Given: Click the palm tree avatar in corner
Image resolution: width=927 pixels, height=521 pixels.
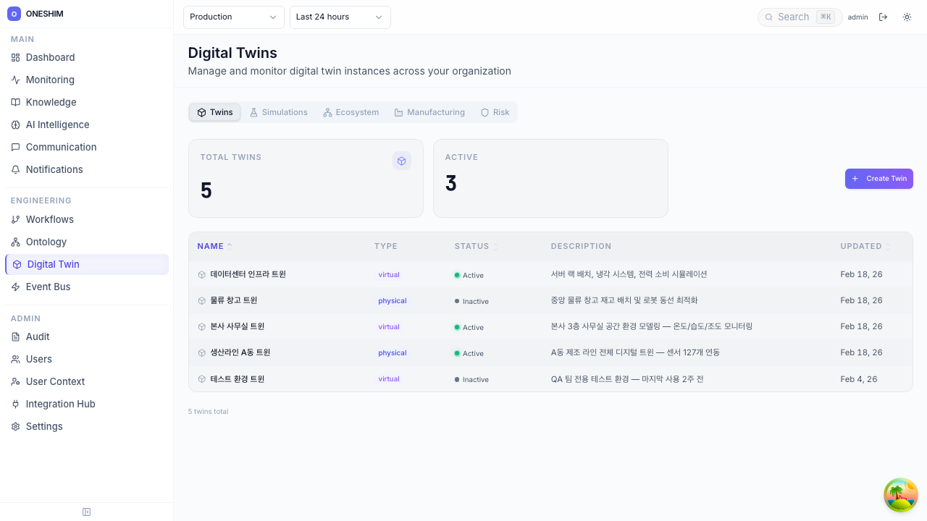Looking at the screenshot, I should 901,495.
